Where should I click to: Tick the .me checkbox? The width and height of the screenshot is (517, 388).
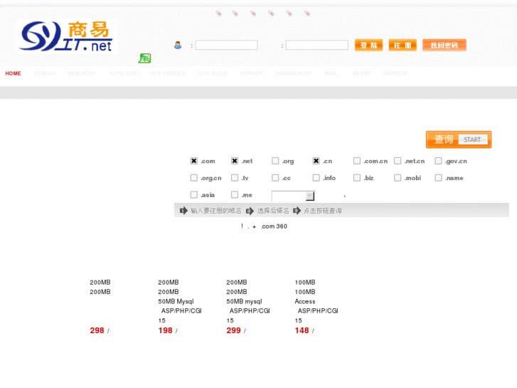click(235, 195)
